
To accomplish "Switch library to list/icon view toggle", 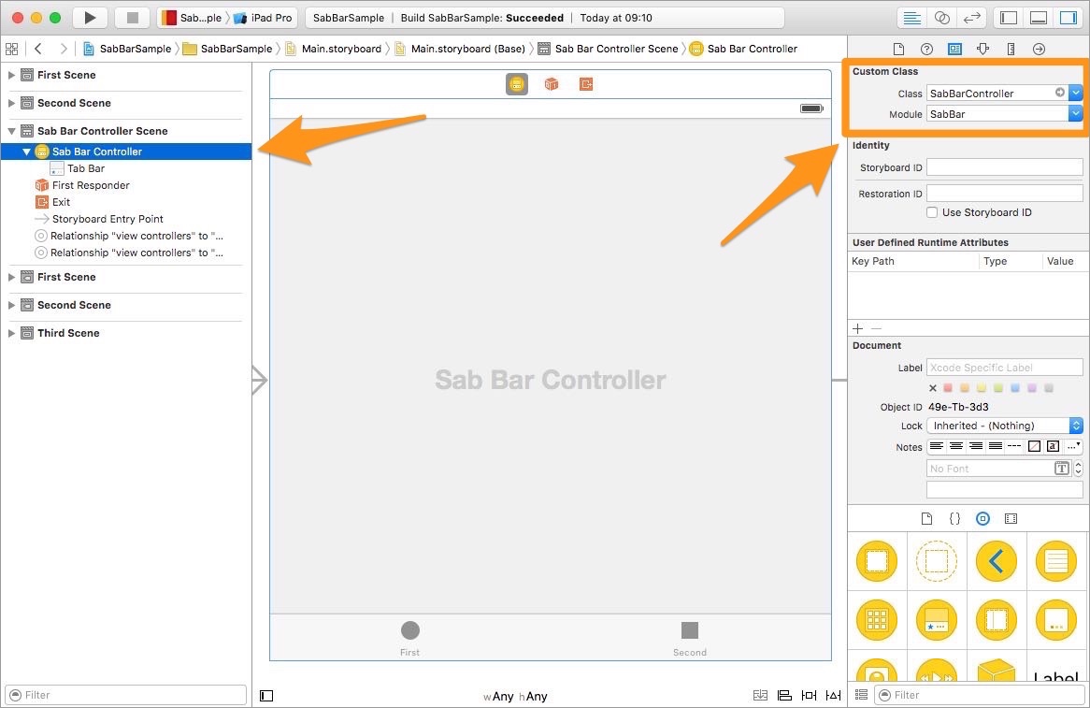I will (x=861, y=694).
